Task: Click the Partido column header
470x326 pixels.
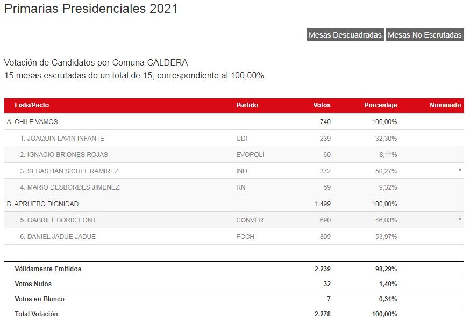Action: 247,105
